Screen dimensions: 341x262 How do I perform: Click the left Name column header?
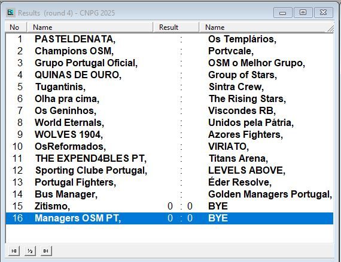(90, 27)
